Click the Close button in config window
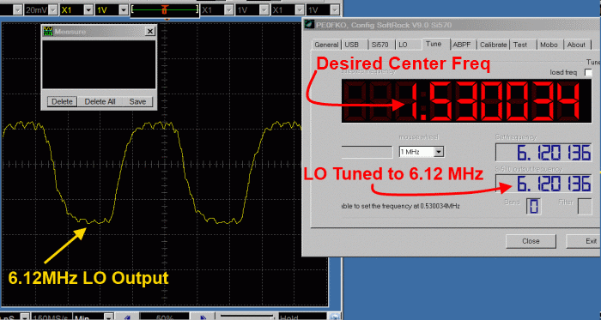This screenshot has width=601, height=320. (531, 241)
